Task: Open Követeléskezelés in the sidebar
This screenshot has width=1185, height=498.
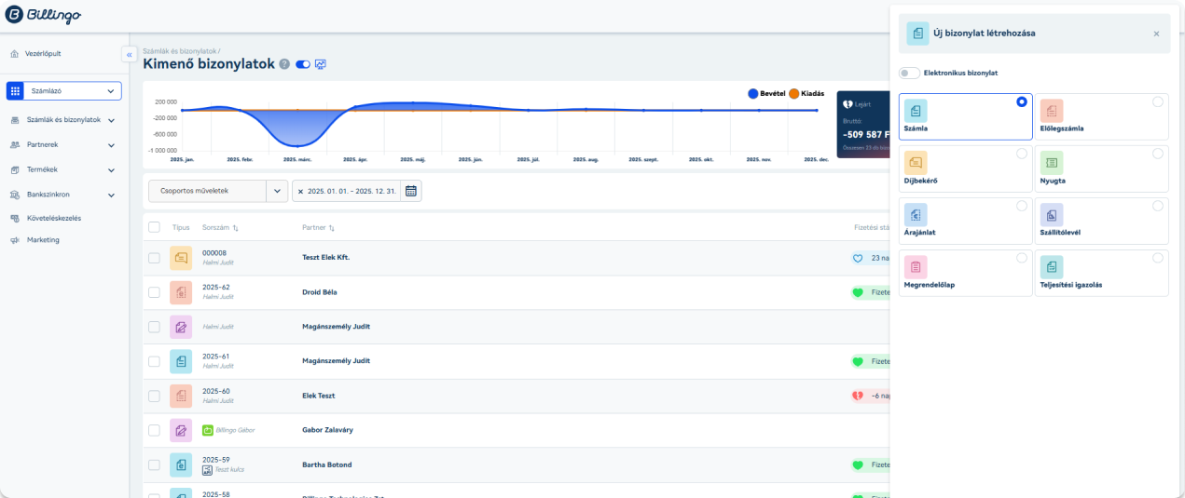Action: [53, 218]
